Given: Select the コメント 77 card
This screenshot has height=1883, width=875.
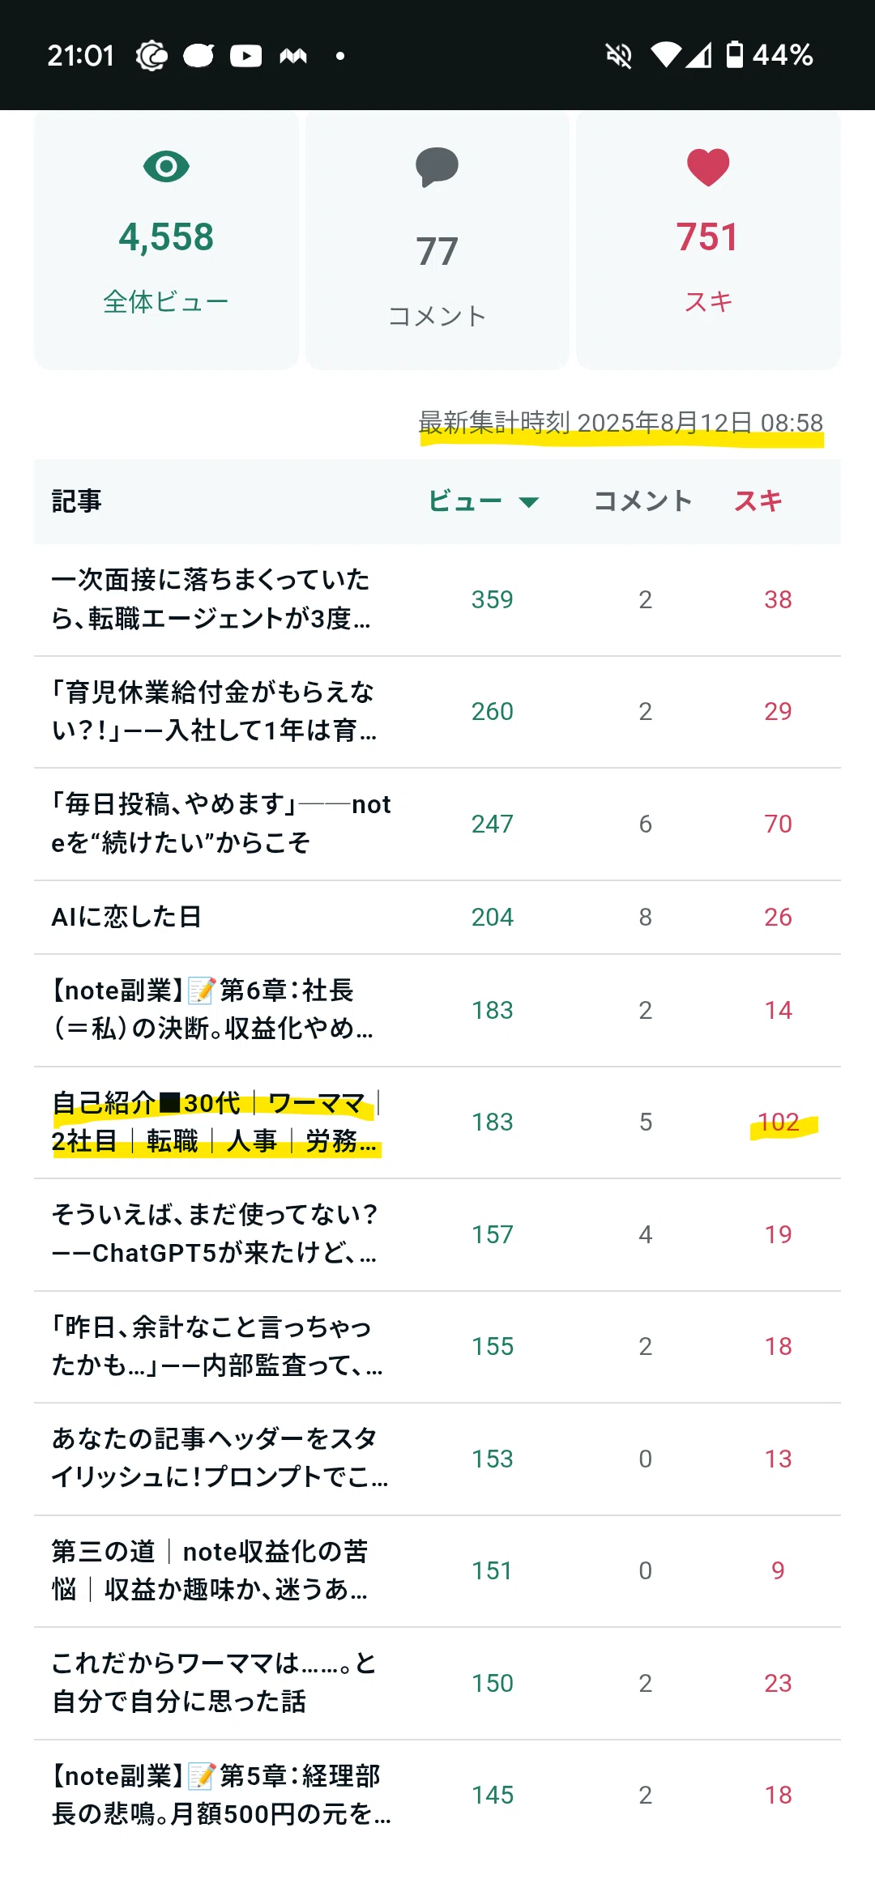Looking at the screenshot, I should [x=437, y=241].
